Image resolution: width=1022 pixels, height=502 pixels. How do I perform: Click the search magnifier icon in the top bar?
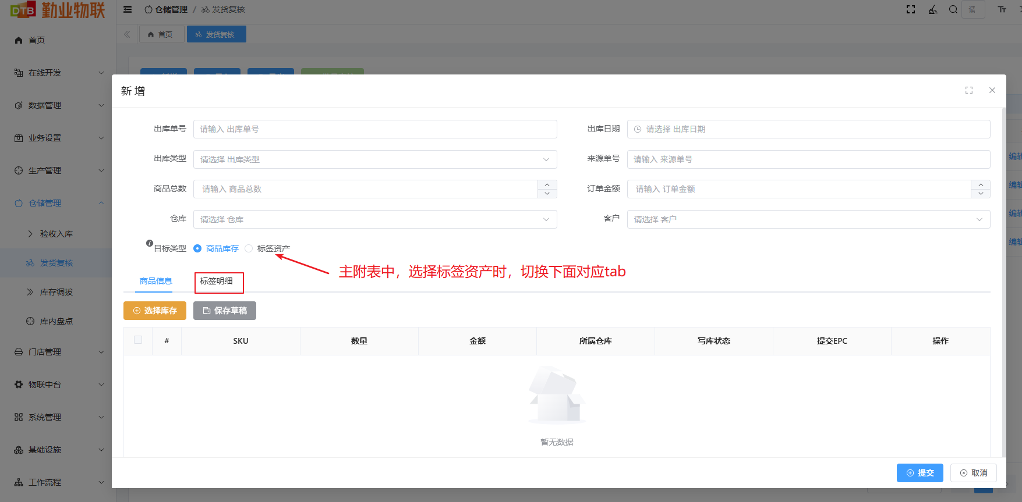tap(953, 9)
